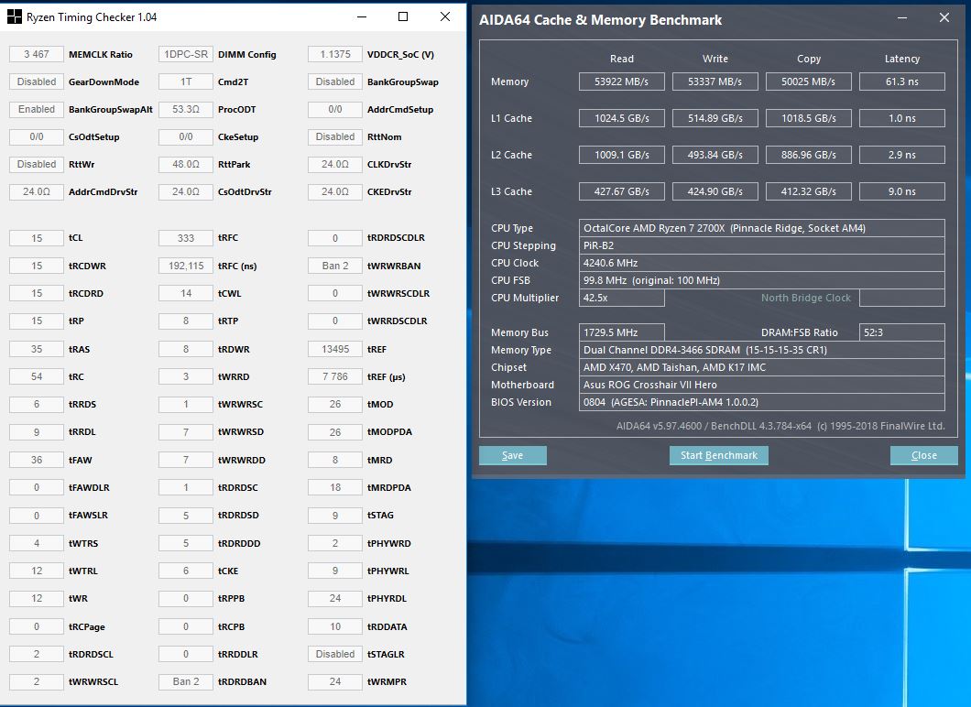Click the tRC value 54 field
971x707 pixels.
(x=37, y=376)
